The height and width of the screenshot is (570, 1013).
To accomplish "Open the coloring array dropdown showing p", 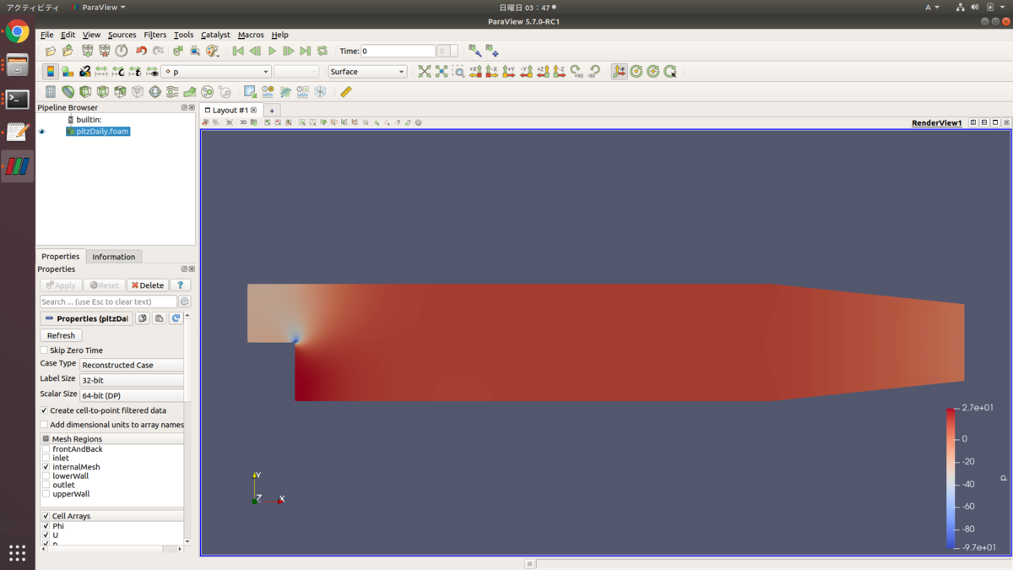I will point(216,72).
